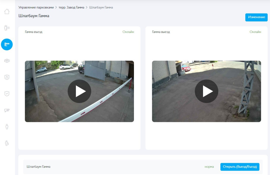Image resolution: width=270 pixels, height=175 pixels.
Task: Play the Гамма въезд camera video
Action: point(79,91)
